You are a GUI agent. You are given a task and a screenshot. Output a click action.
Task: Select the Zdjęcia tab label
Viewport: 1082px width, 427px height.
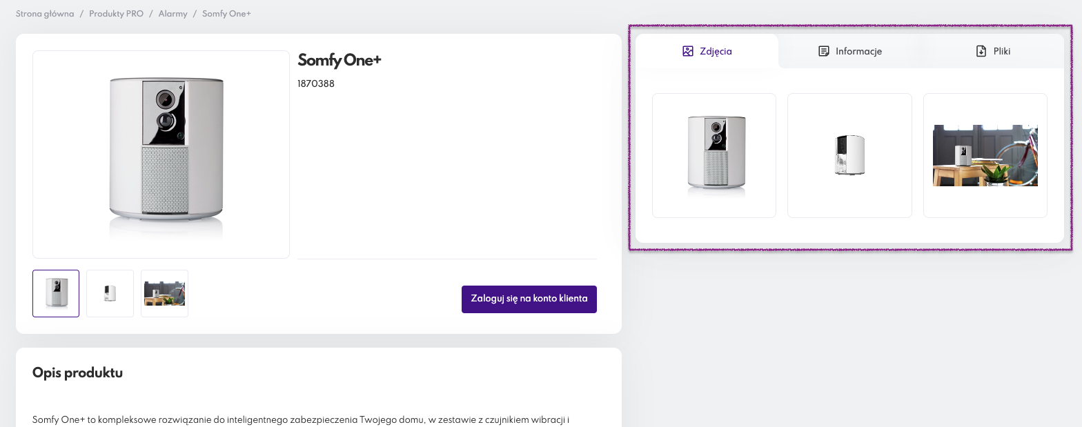coord(716,51)
